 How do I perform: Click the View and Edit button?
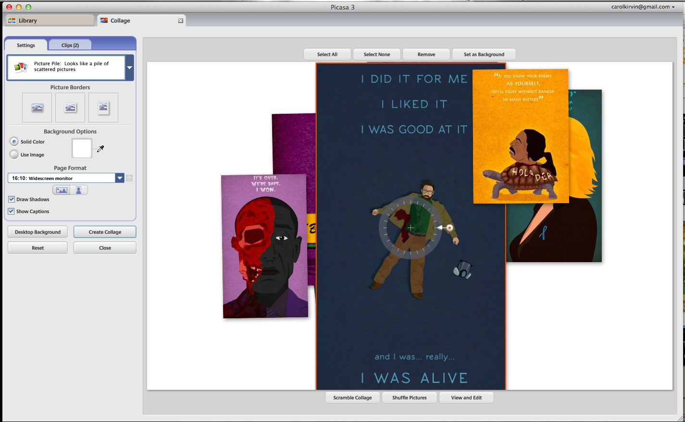[466, 398]
